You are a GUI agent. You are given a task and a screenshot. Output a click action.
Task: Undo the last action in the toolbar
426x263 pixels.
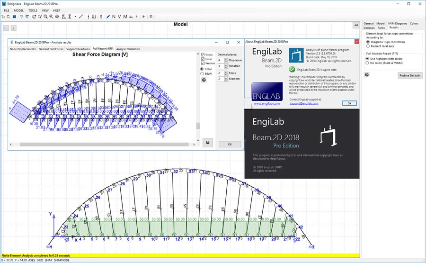(21, 17)
